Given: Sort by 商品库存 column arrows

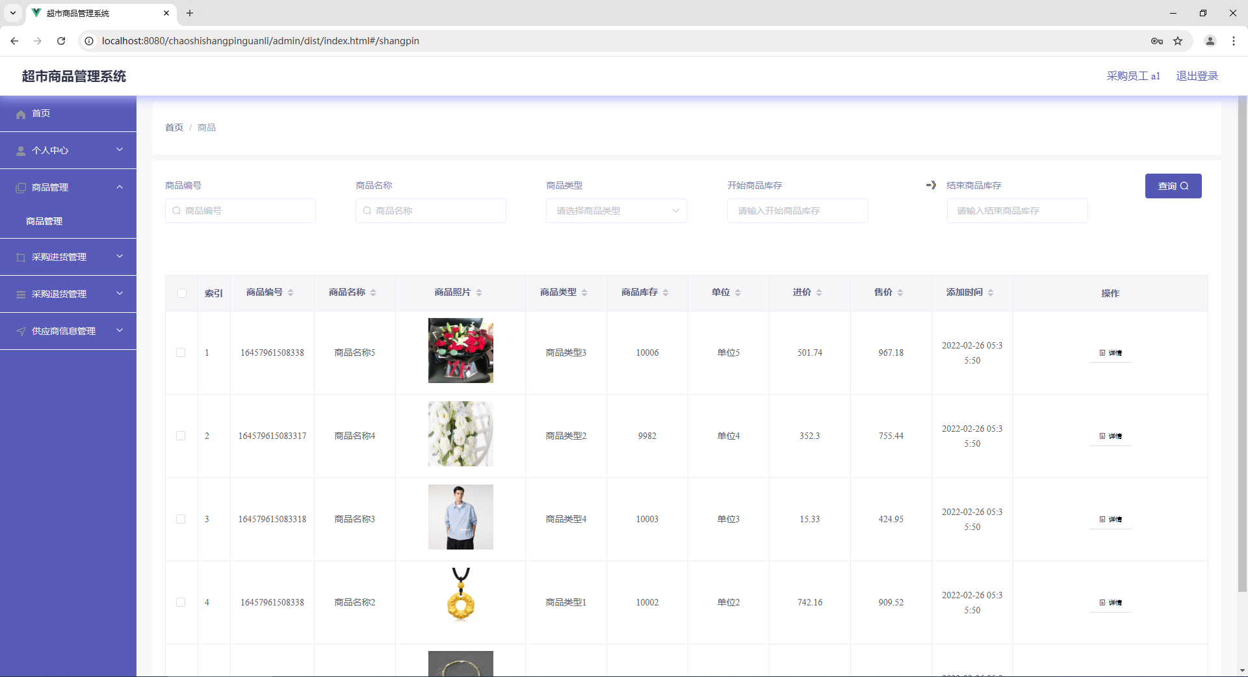Looking at the screenshot, I should click(666, 293).
